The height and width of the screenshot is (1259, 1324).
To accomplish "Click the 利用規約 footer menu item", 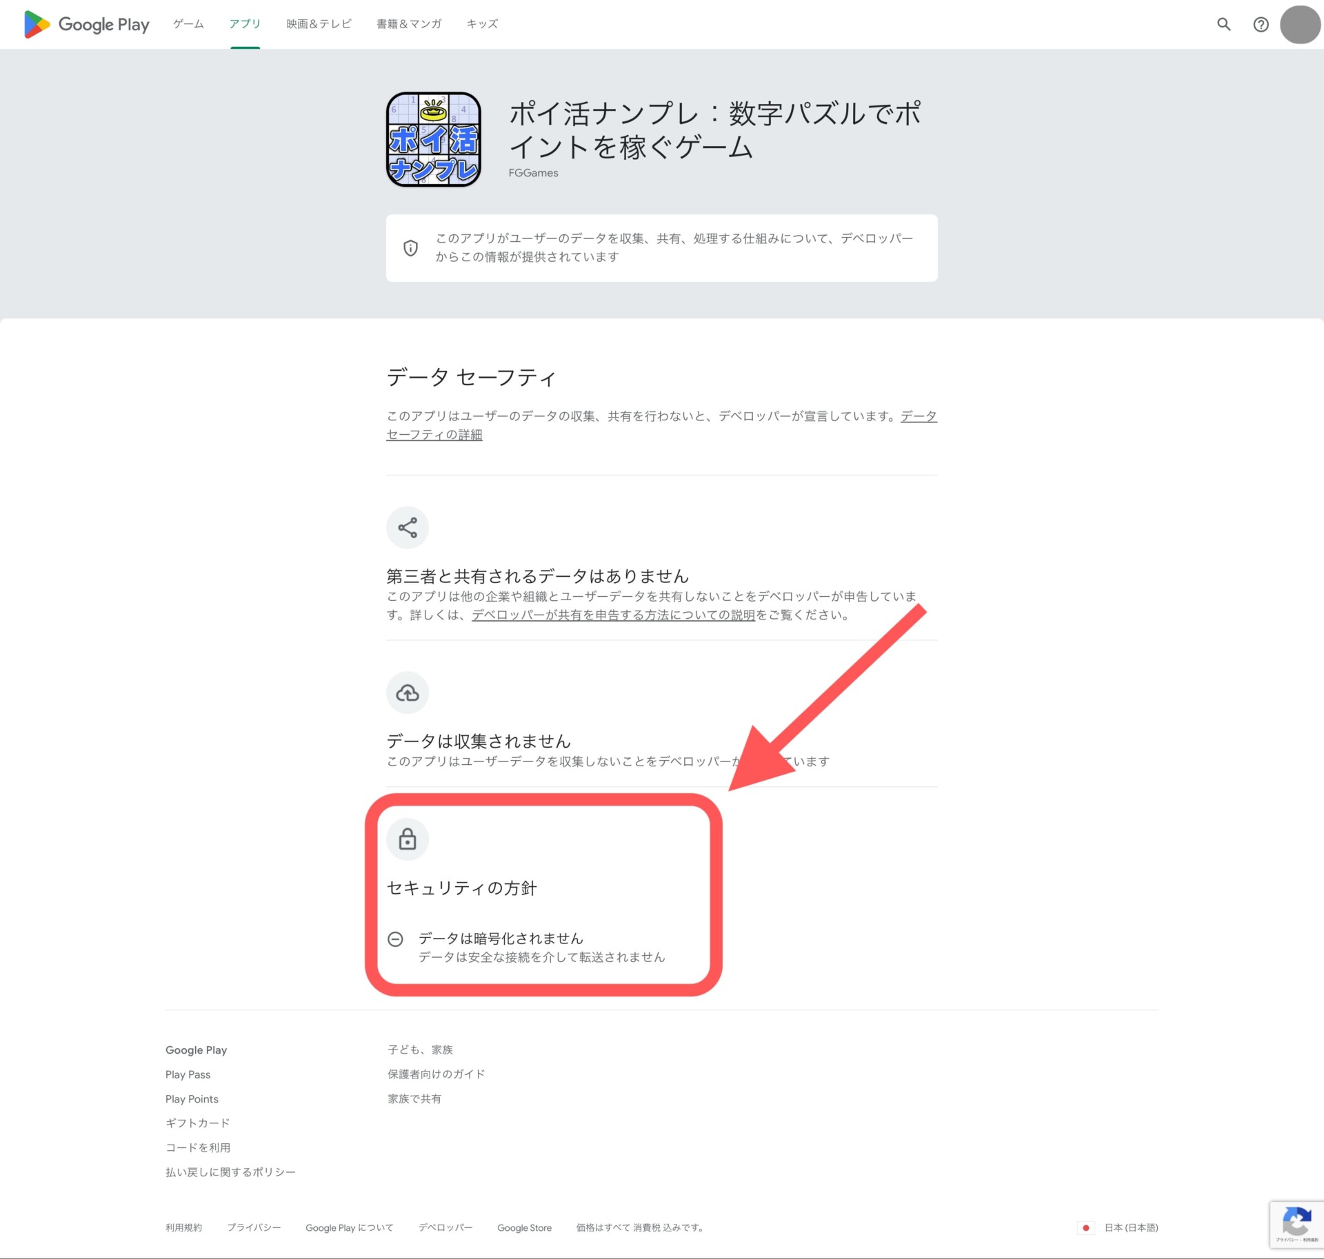I will point(184,1227).
